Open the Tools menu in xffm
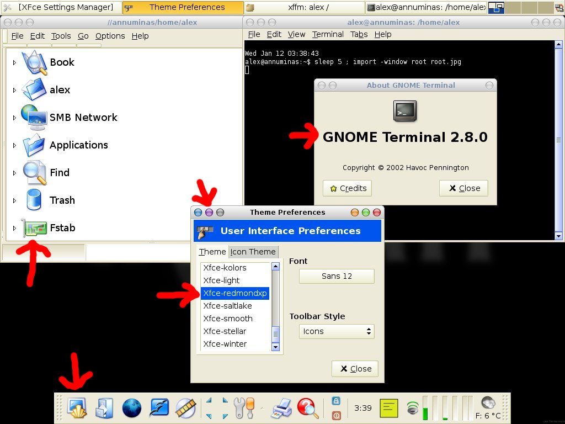This screenshot has width=565, height=424. tap(61, 36)
